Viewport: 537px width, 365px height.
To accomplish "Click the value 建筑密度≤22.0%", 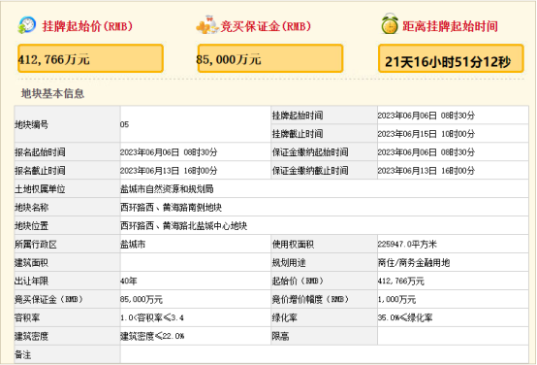I will [x=152, y=337].
